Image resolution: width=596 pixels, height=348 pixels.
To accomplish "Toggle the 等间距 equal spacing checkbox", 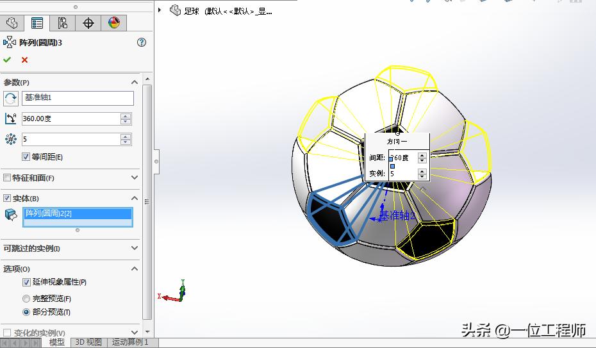I will (x=26, y=157).
